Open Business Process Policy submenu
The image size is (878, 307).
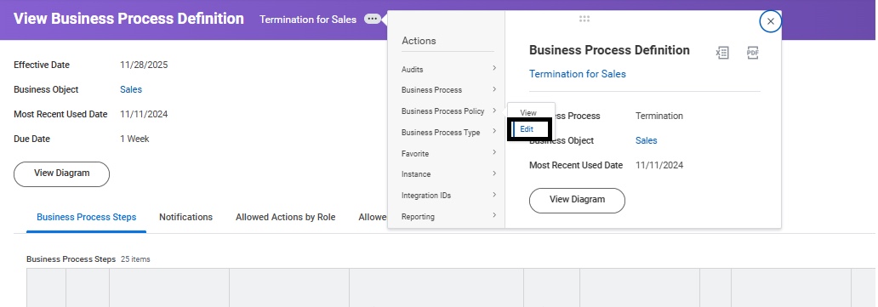coord(448,111)
